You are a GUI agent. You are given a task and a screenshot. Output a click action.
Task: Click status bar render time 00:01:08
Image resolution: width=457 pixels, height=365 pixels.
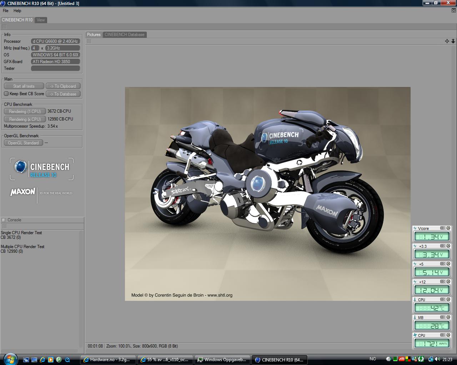click(95, 346)
